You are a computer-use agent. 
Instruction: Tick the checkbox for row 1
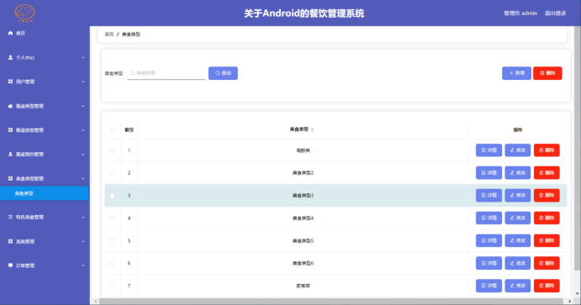(113, 150)
